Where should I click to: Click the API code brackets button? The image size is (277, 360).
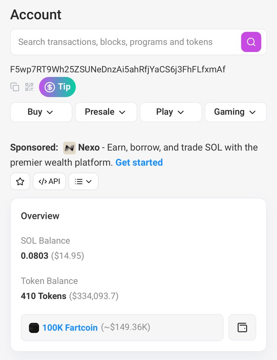click(49, 181)
